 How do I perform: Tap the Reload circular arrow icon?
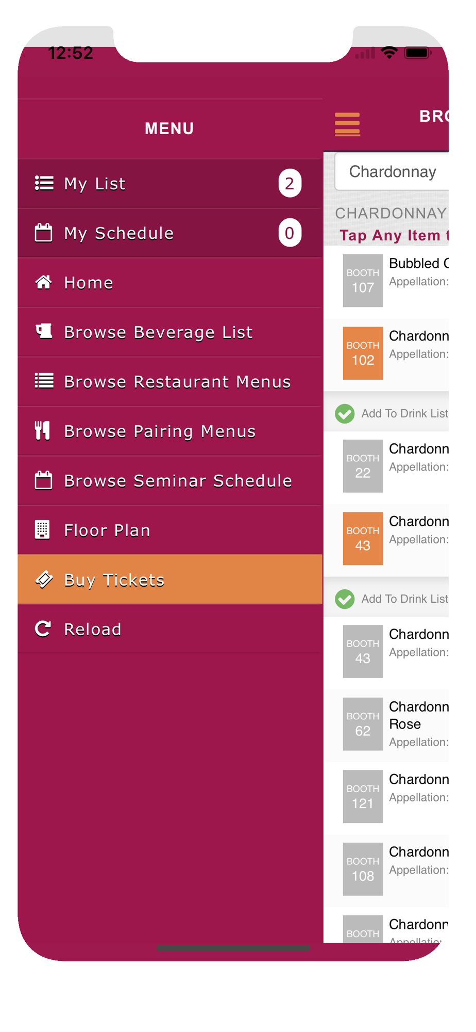pos(43,628)
